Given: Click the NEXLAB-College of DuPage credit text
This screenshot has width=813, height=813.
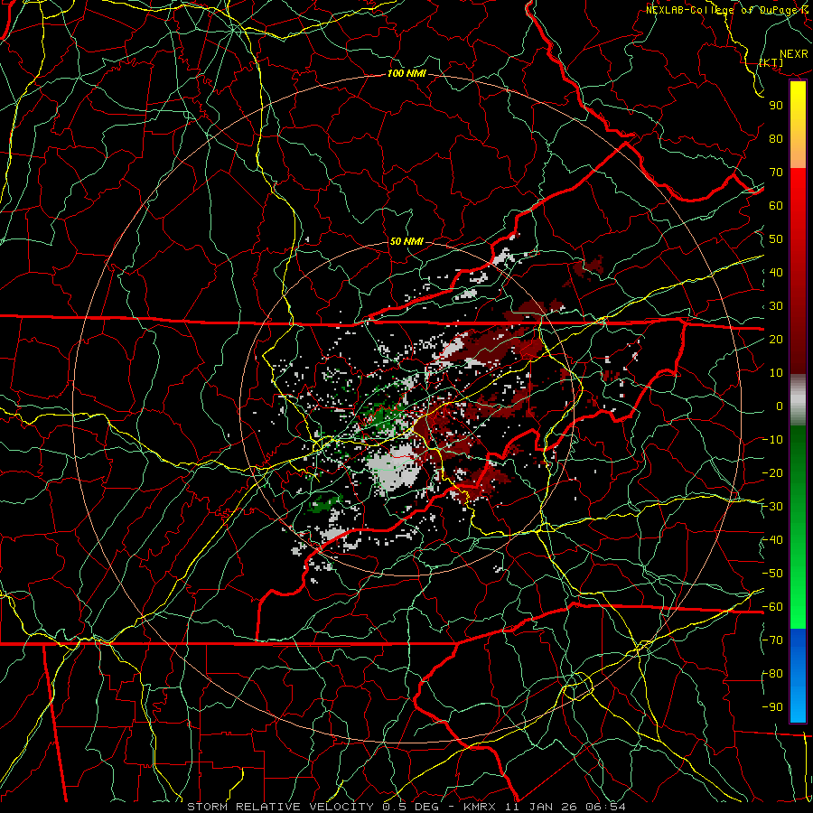Looking at the screenshot, I should pyautogui.click(x=728, y=10).
